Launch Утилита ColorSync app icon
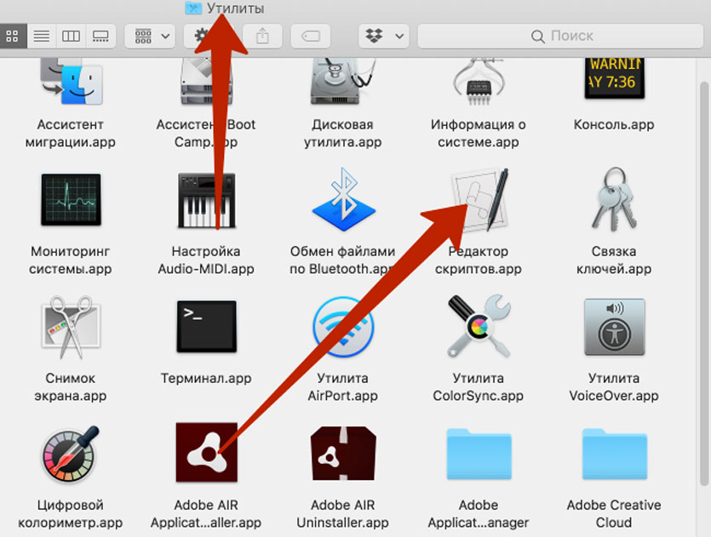Viewport: 711px width, 537px height. tap(479, 326)
